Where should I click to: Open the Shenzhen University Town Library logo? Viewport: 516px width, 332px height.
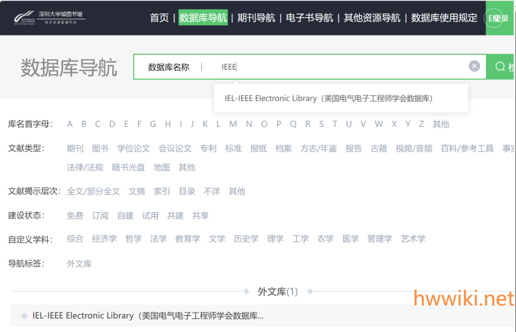[x=50, y=17]
